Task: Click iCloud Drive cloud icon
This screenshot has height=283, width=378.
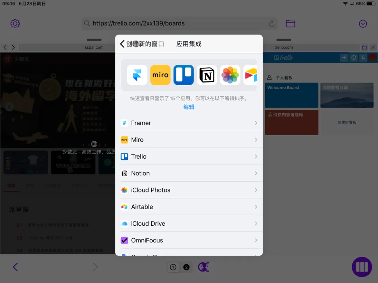Action: pos(124,224)
